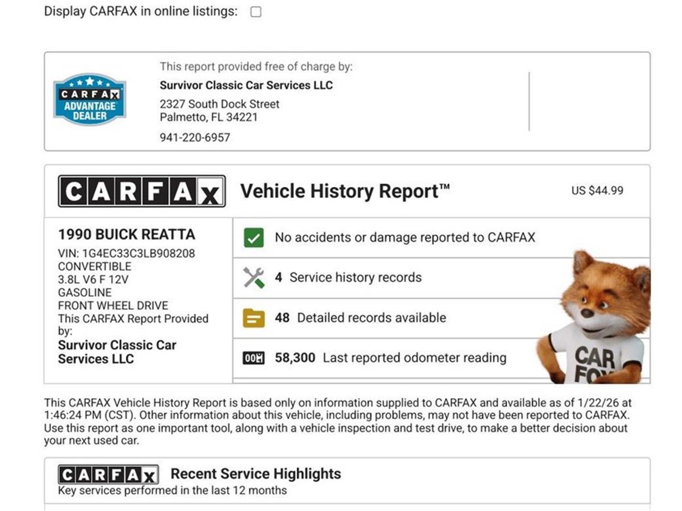This screenshot has height=511, width=682.
Task: Click the wrench service history icon
Action: click(x=254, y=278)
